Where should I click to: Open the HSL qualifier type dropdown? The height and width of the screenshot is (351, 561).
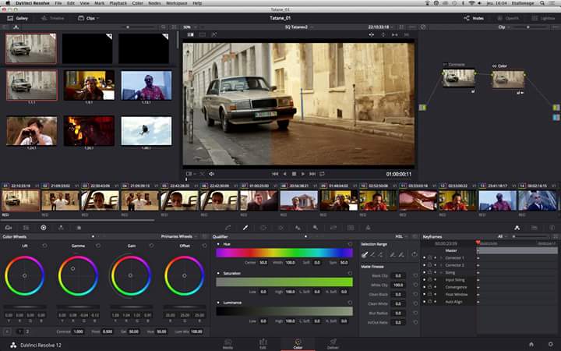(401, 237)
